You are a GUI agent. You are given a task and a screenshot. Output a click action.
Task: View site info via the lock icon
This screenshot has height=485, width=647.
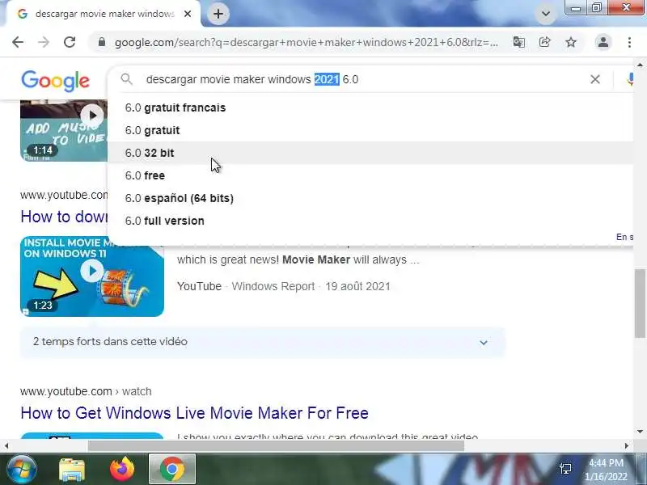click(102, 42)
